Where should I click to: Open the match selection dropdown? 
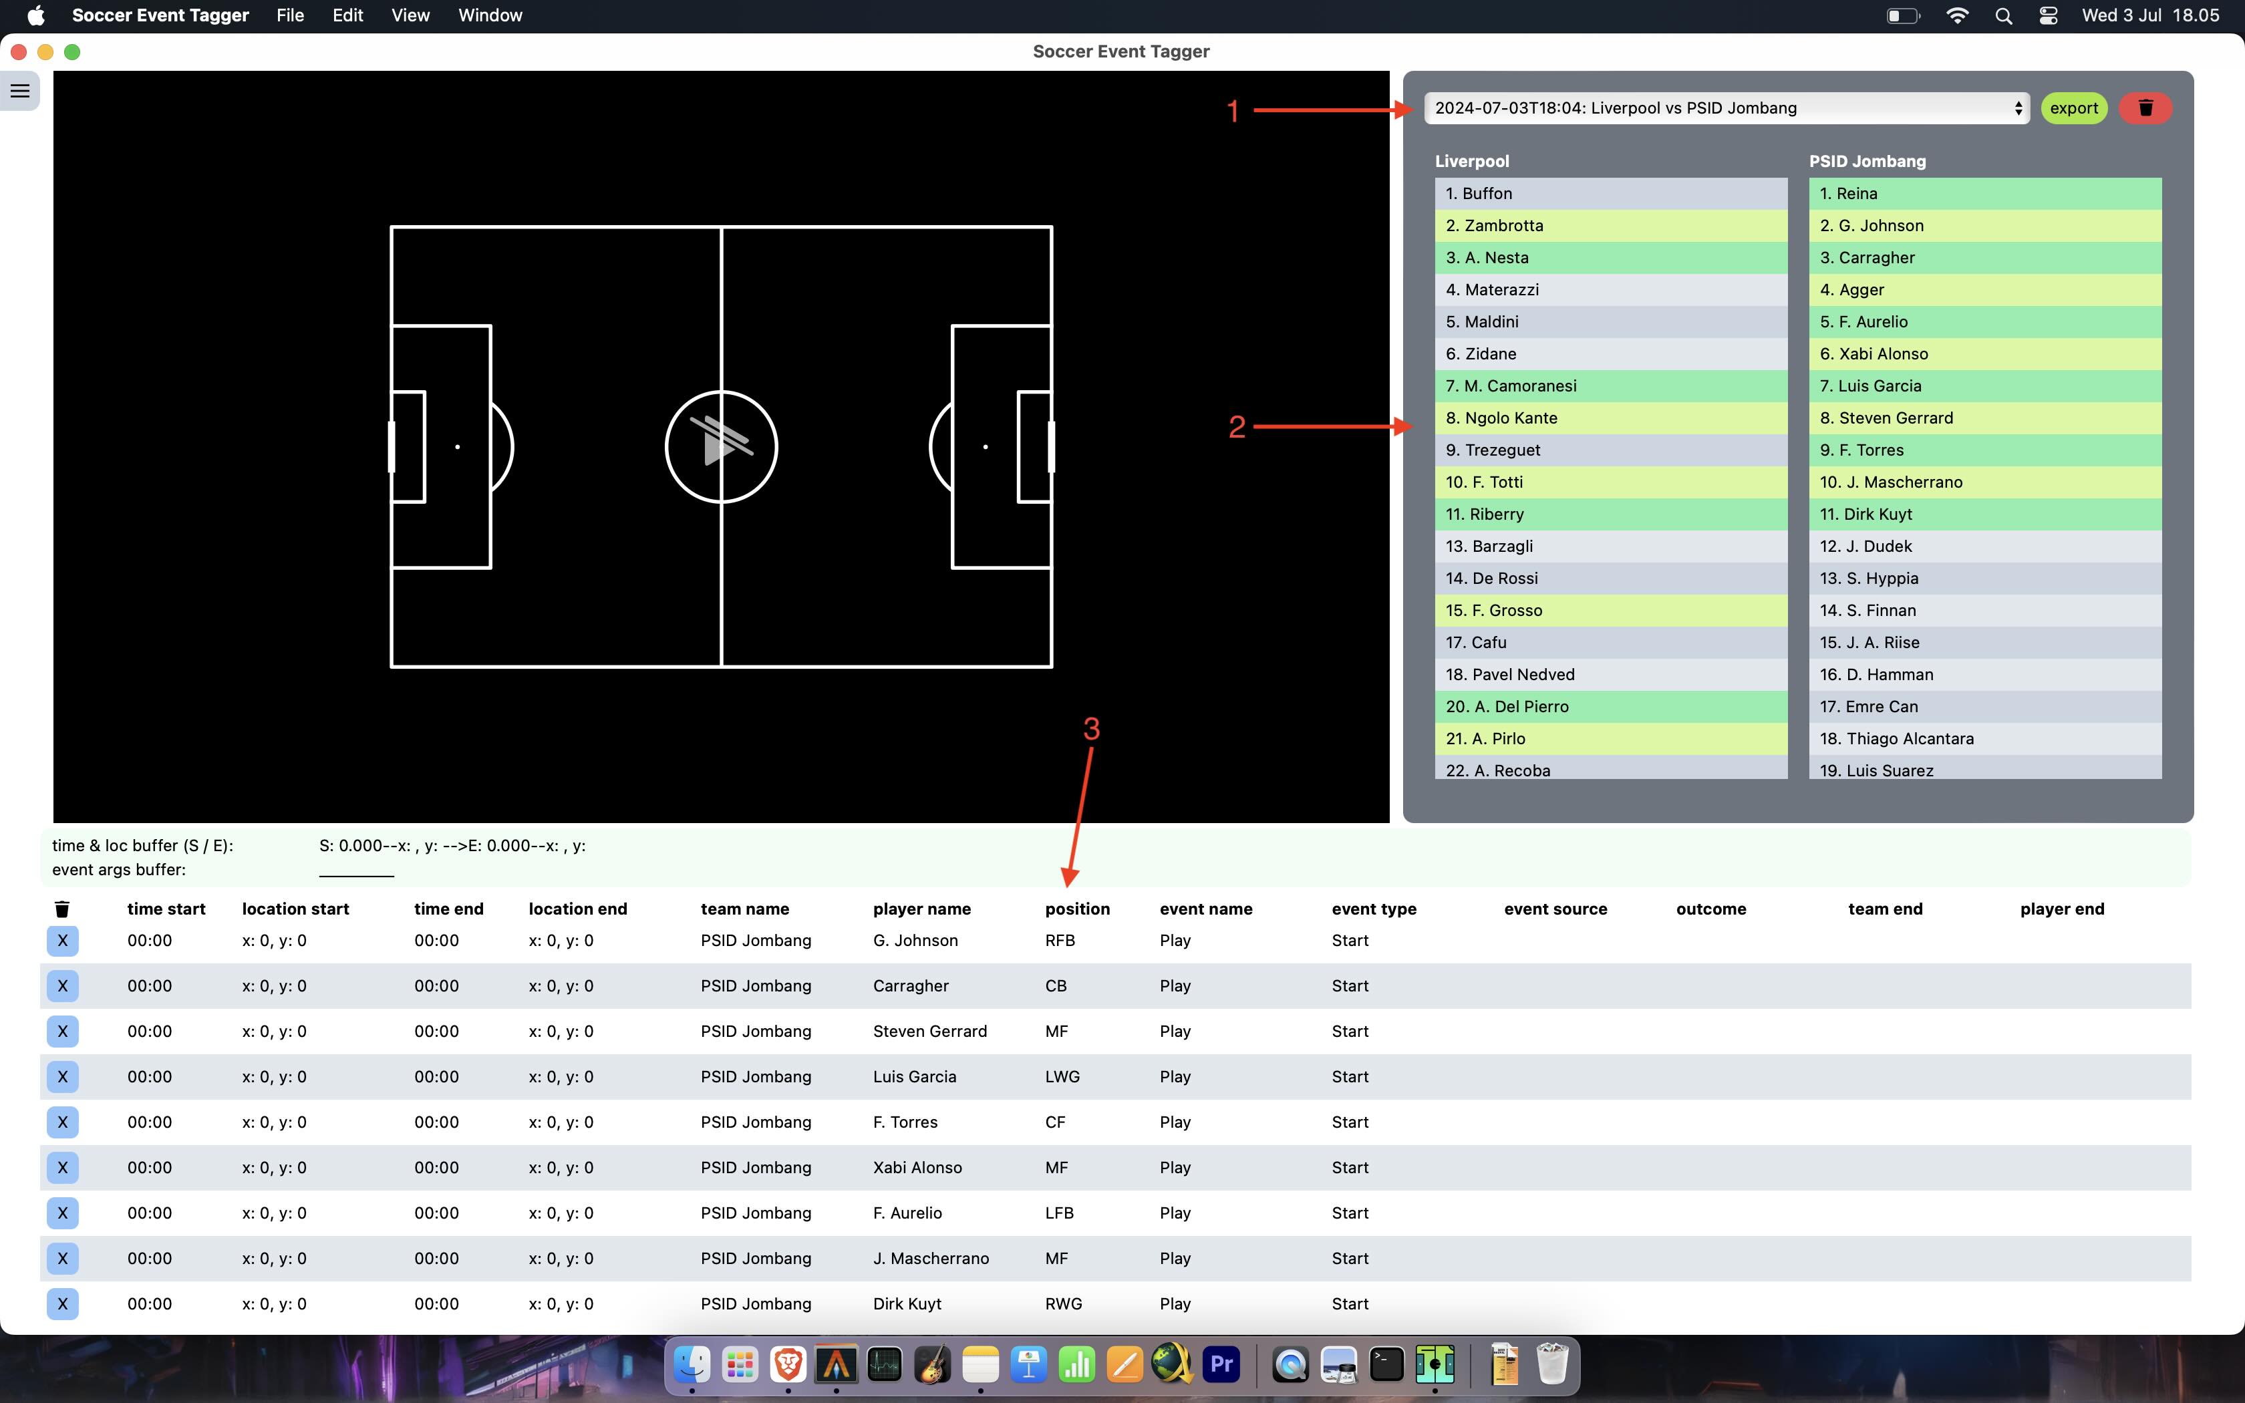(x=1727, y=108)
